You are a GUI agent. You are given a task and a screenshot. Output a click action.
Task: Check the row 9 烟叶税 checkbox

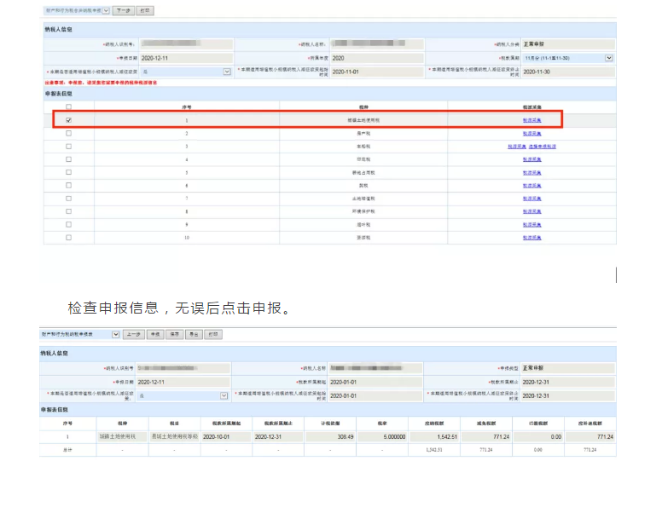(x=69, y=224)
